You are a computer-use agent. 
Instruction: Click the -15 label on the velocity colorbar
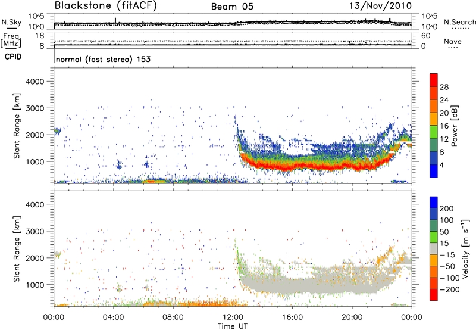[x=447, y=255]
